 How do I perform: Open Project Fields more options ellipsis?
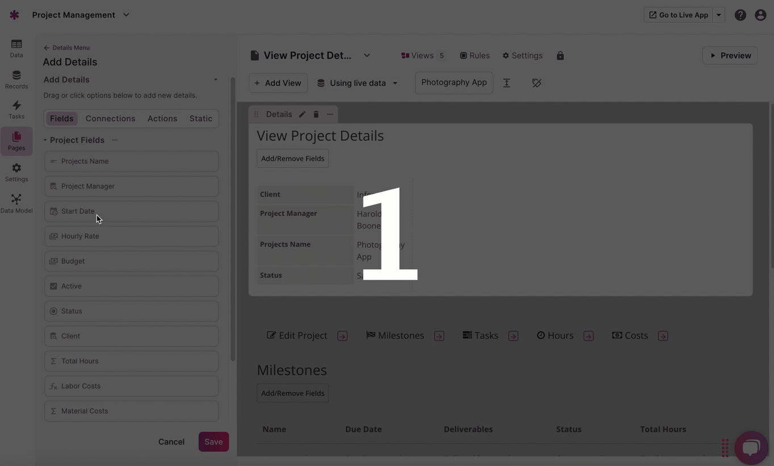point(115,140)
